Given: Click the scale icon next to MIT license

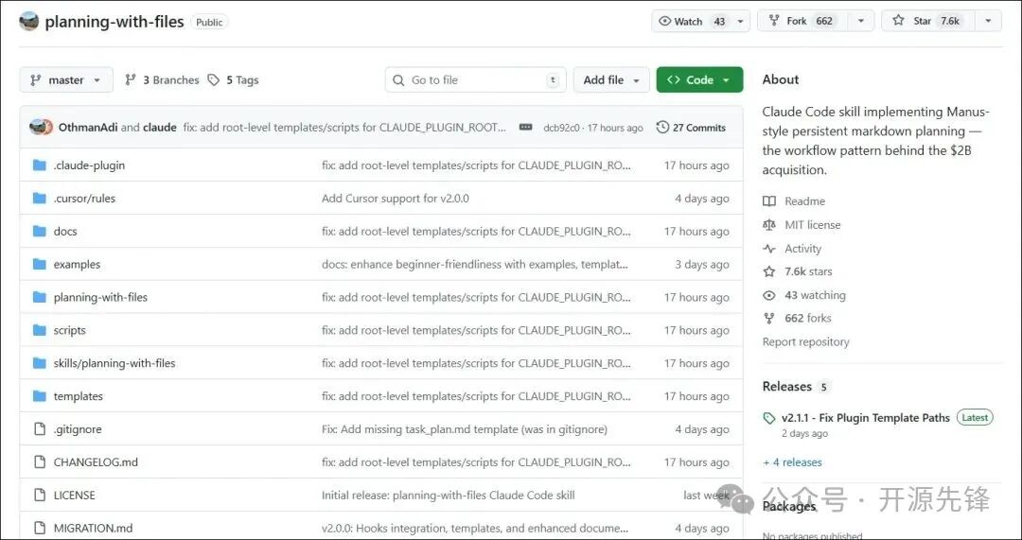Looking at the screenshot, I should click(x=769, y=225).
